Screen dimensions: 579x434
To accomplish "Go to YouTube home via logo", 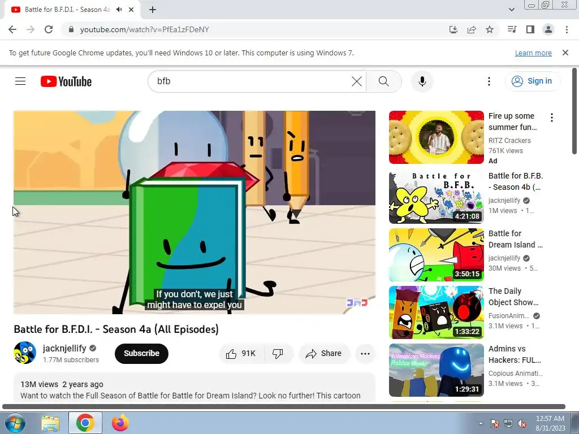I will [x=66, y=81].
